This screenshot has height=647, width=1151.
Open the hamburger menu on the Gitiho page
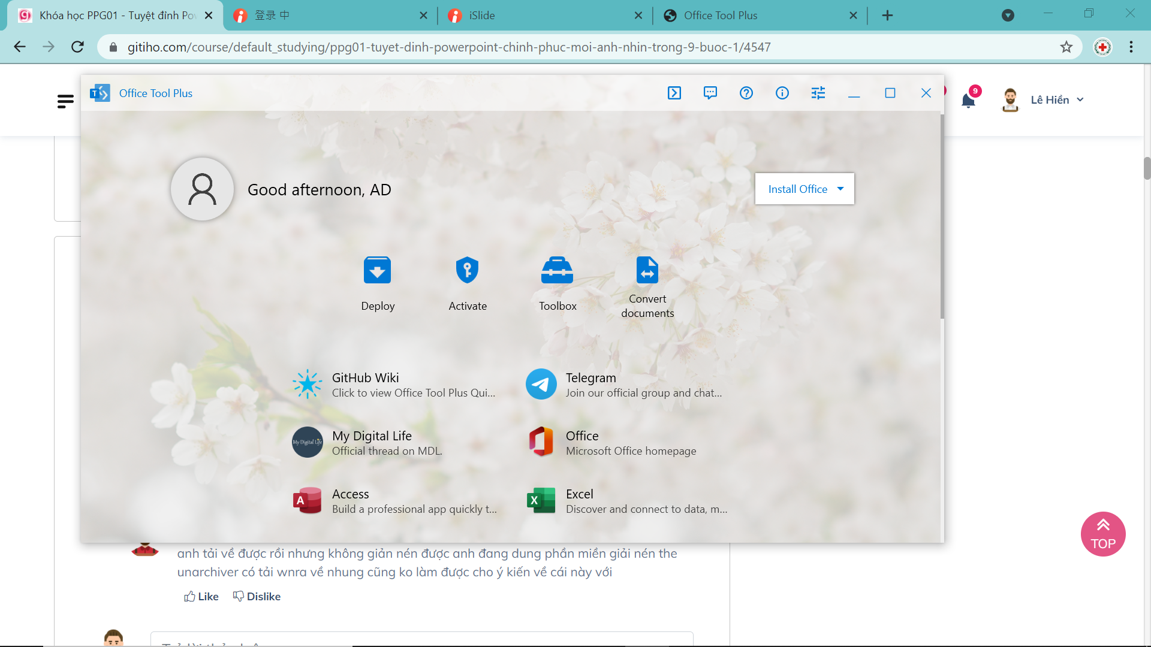tap(65, 101)
